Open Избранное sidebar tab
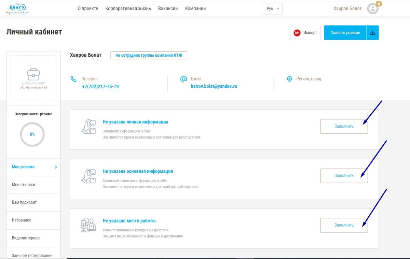The height and width of the screenshot is (259, 410). click(x=33, y=220)
